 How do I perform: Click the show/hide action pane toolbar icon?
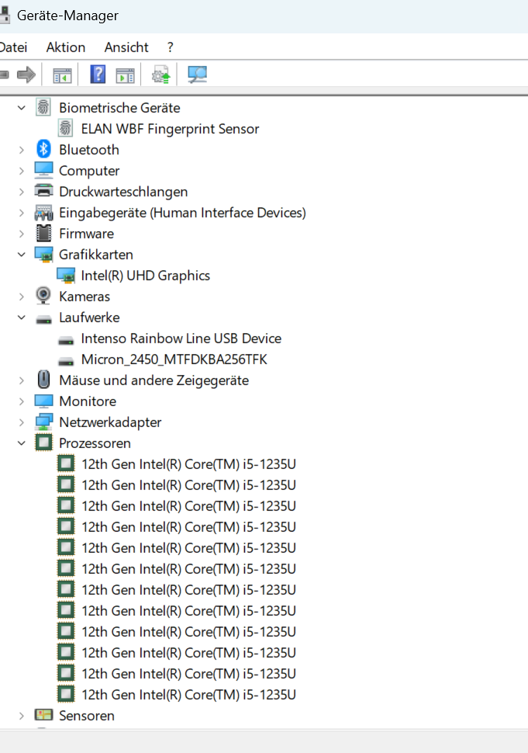pyautogui.click(x=125, y=75)
